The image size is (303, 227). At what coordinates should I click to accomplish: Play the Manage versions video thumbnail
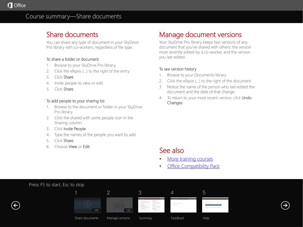click(120, 205)
